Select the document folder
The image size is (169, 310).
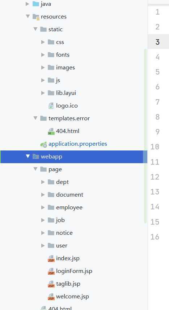pos(66,195)
